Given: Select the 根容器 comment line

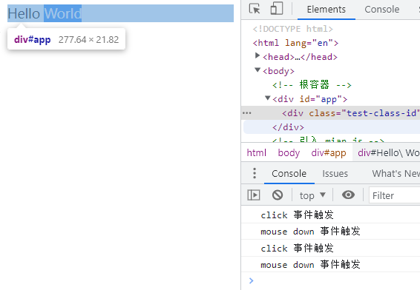Looking at the screenshot, I should point(312,85).
